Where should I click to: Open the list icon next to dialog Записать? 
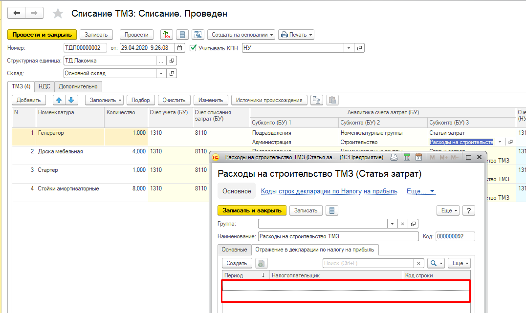(332, 210)
